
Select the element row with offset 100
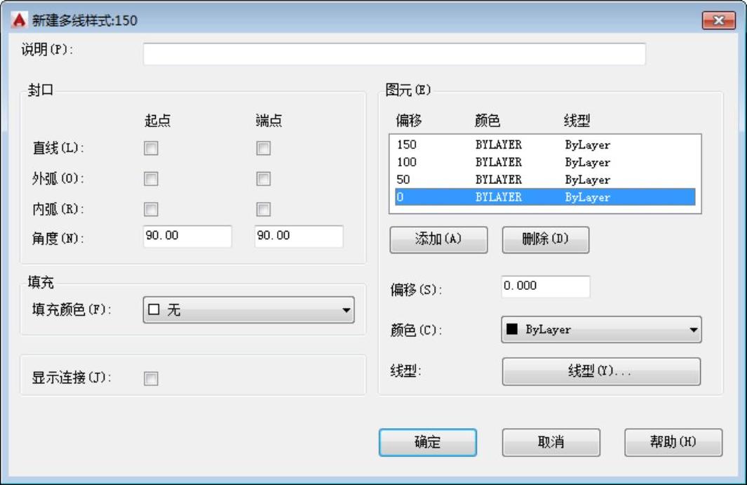pyautogui.click(x=545, y=162)
